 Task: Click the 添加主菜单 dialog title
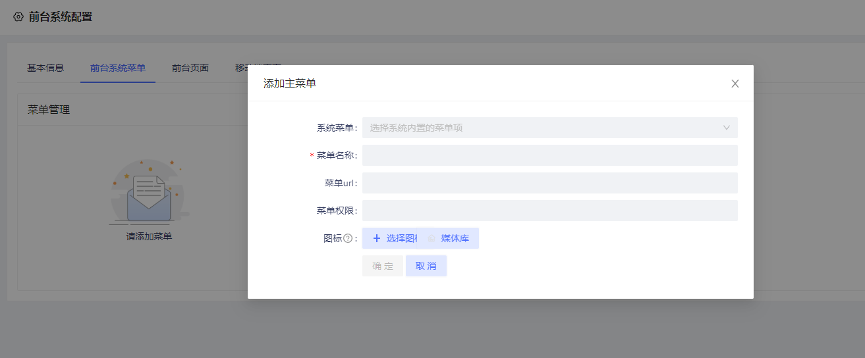(x=290, y=84)
